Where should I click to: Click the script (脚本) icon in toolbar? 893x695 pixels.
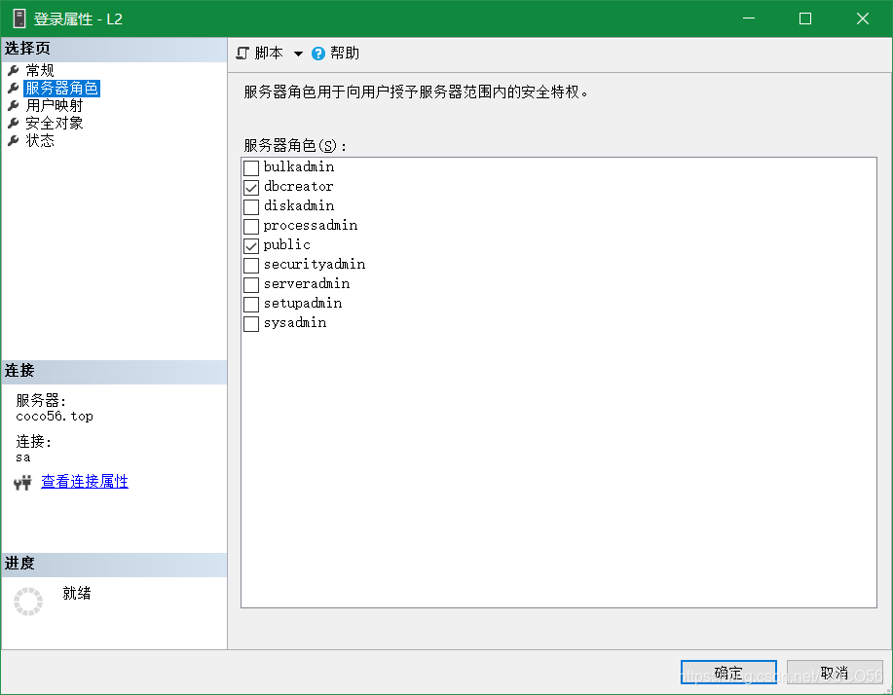point(242,54)
